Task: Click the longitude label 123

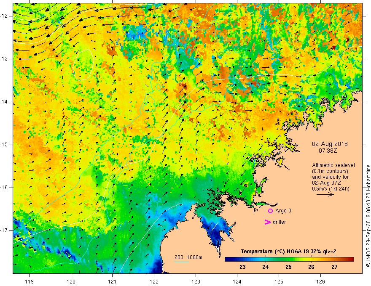Action: click(196, 281)
